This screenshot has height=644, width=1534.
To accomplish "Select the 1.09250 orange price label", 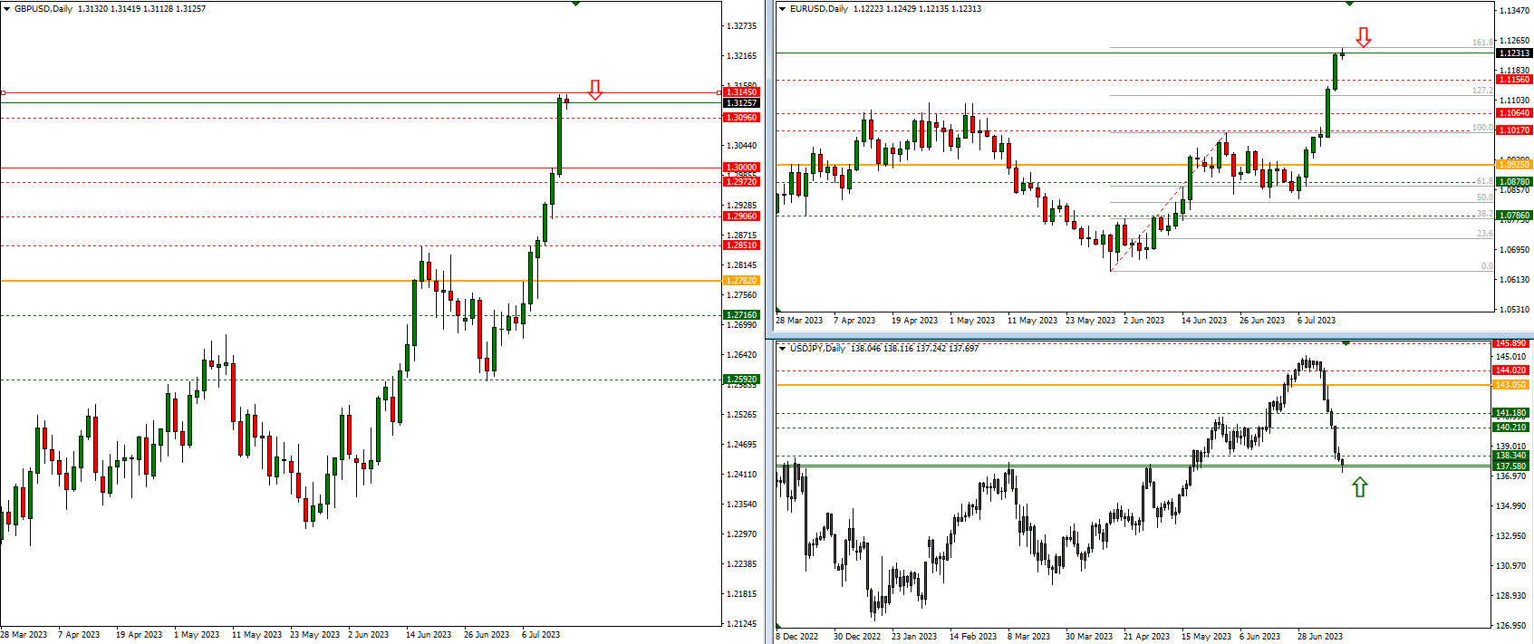I will coord(1513,165).
